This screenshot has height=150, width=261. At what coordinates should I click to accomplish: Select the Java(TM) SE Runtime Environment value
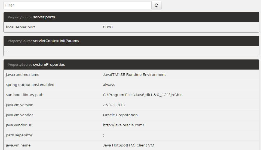tap(134, 75)
